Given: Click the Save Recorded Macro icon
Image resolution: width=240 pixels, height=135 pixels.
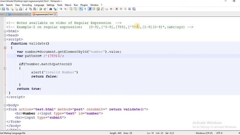Looking at the screenshot, I should tap(134, 9).
